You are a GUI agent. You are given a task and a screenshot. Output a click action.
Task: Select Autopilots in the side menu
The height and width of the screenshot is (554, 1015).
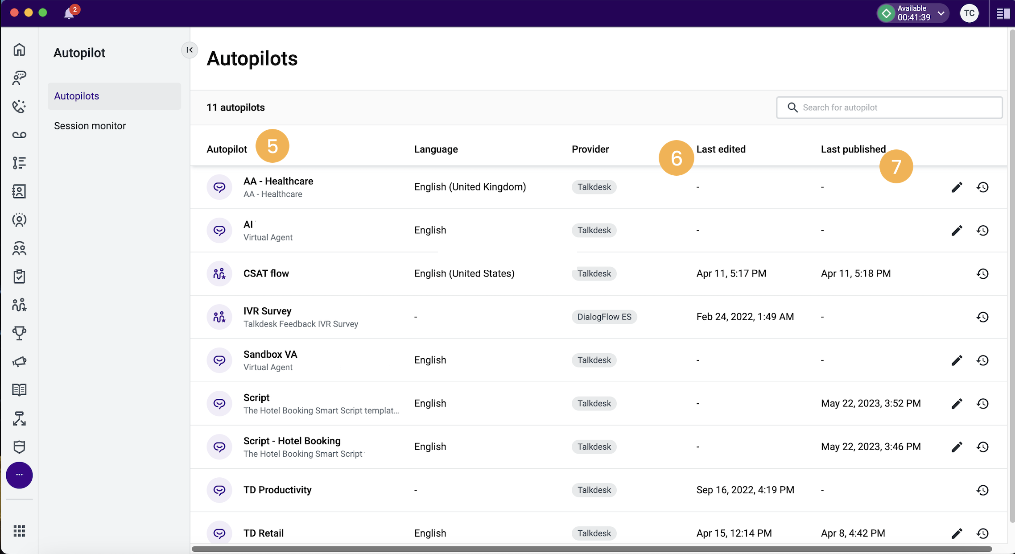tap(114, 96)
